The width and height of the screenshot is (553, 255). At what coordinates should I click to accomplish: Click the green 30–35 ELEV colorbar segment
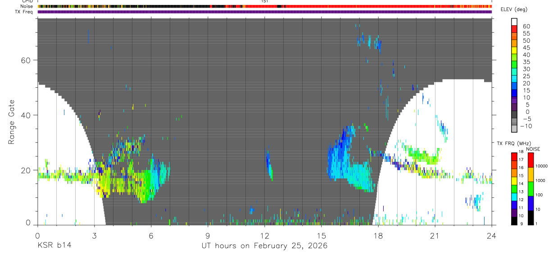pos(514,65)
